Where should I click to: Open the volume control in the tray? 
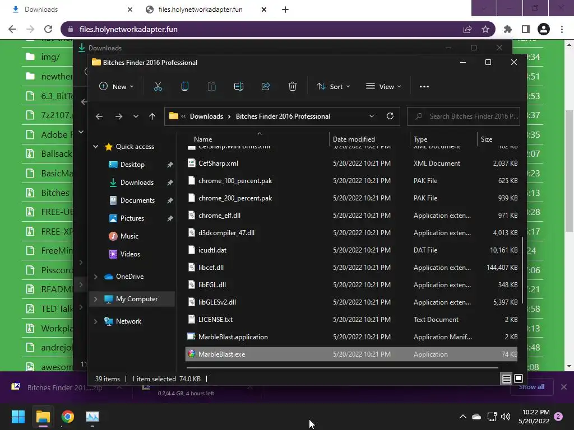[506, 417]
